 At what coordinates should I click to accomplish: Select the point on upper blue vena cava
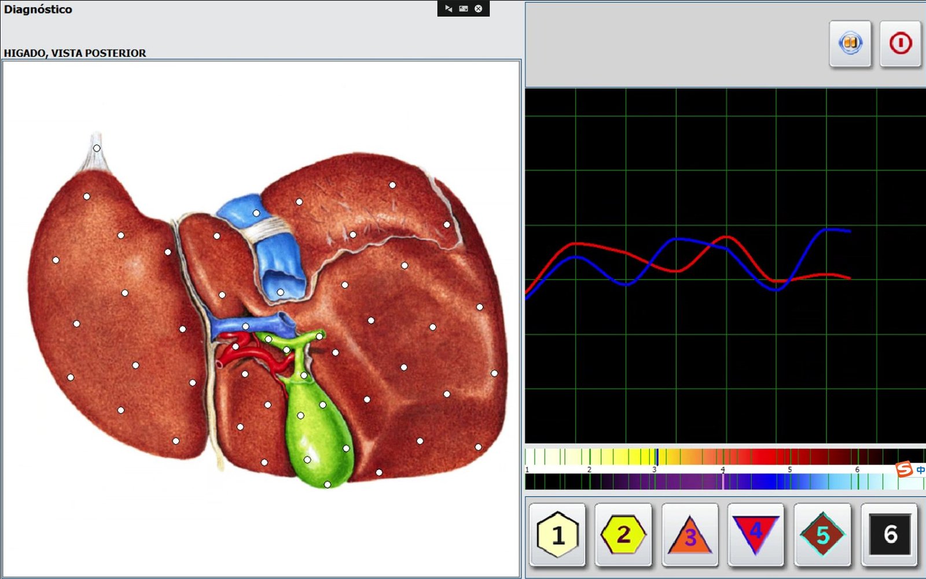click(256, 213)
